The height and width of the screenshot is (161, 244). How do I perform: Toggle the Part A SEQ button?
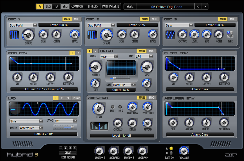[48, 6]
